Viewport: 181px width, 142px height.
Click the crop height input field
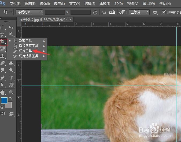pos(80,12)
